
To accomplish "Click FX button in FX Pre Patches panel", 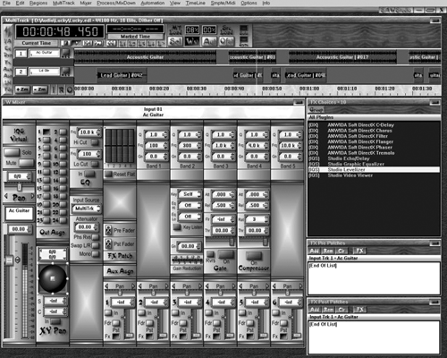I will coord(359,251).
